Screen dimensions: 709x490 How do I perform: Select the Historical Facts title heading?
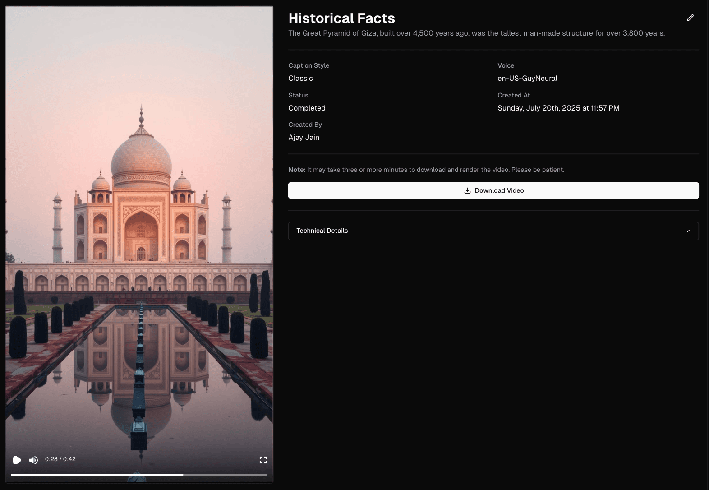point(341,18)
